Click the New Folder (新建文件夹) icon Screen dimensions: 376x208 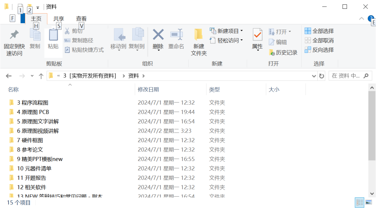[x=199, y=35]
